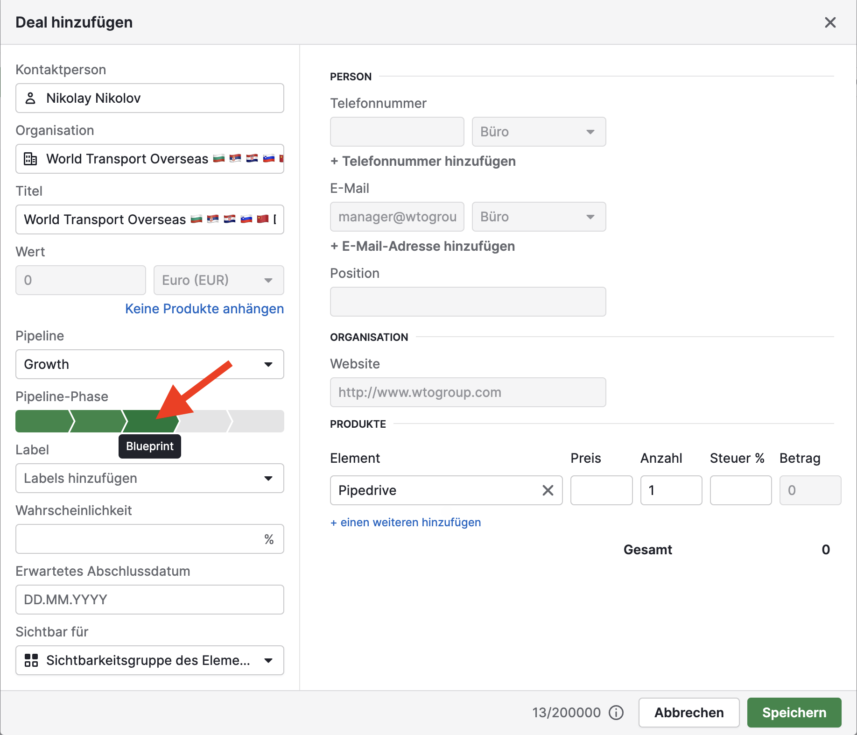This screenshot has height=735, width=857.
Task: Click the visibility group grid icon
Action: (x=31, y=660)
